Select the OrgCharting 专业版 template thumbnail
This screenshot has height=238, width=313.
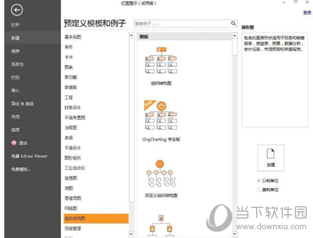click(x=161, y=115)
